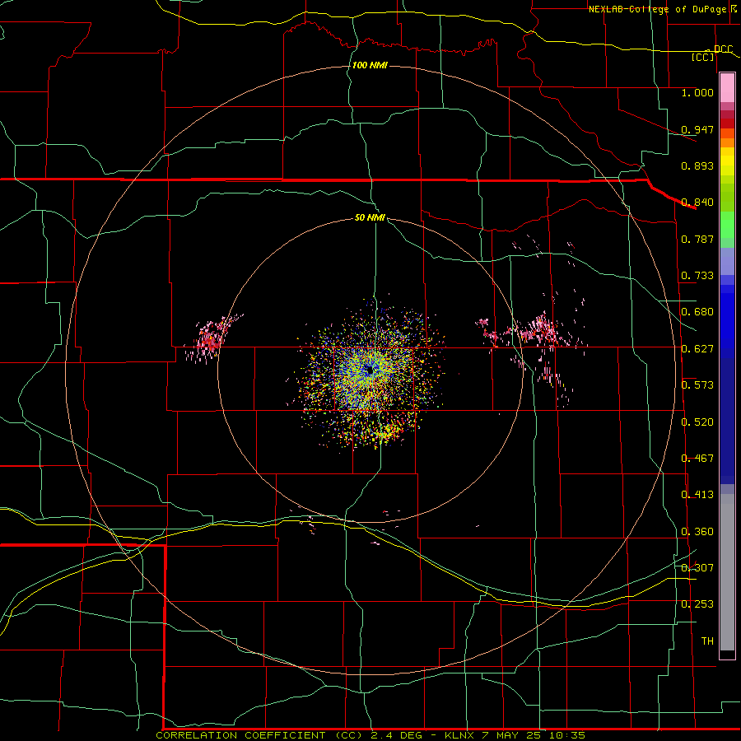The width and height of the screenshot is (741, 741).
Task: Select the 0.307 legend value
Action: 697,568
